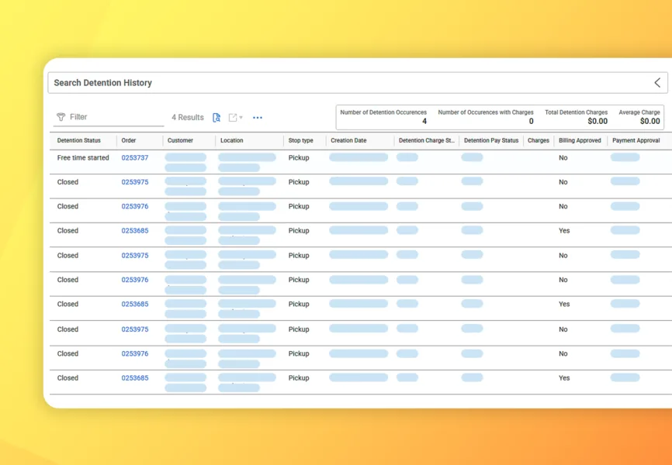Sort by the Billing Approved column header
This screenshot has width=672, height=465.
580,140
